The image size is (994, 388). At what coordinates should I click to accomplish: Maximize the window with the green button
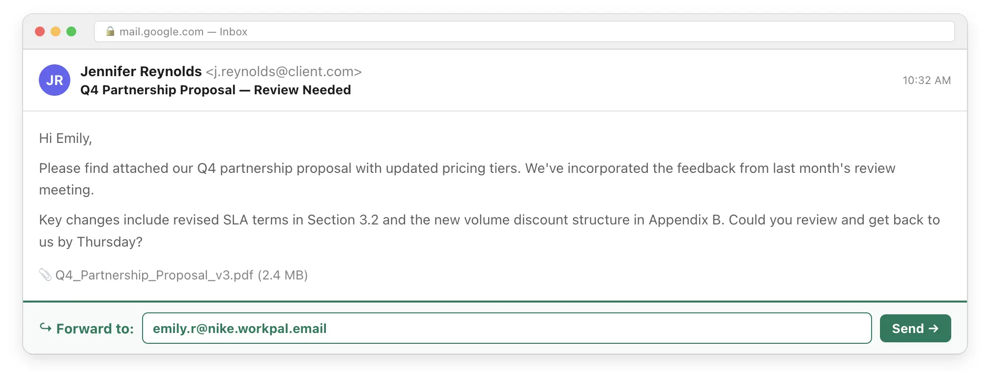[x=71, y=31]
